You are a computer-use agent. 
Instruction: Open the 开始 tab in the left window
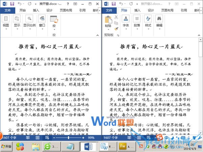pos(23,10)
